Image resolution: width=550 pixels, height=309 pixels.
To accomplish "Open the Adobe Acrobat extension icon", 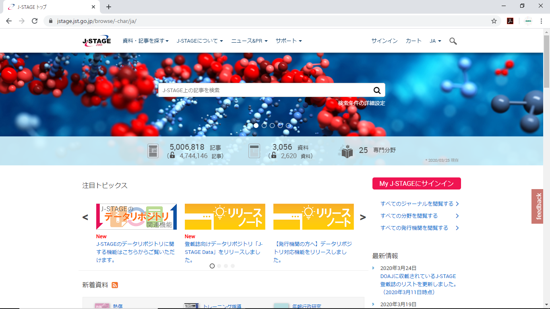I will pos(510,21).
